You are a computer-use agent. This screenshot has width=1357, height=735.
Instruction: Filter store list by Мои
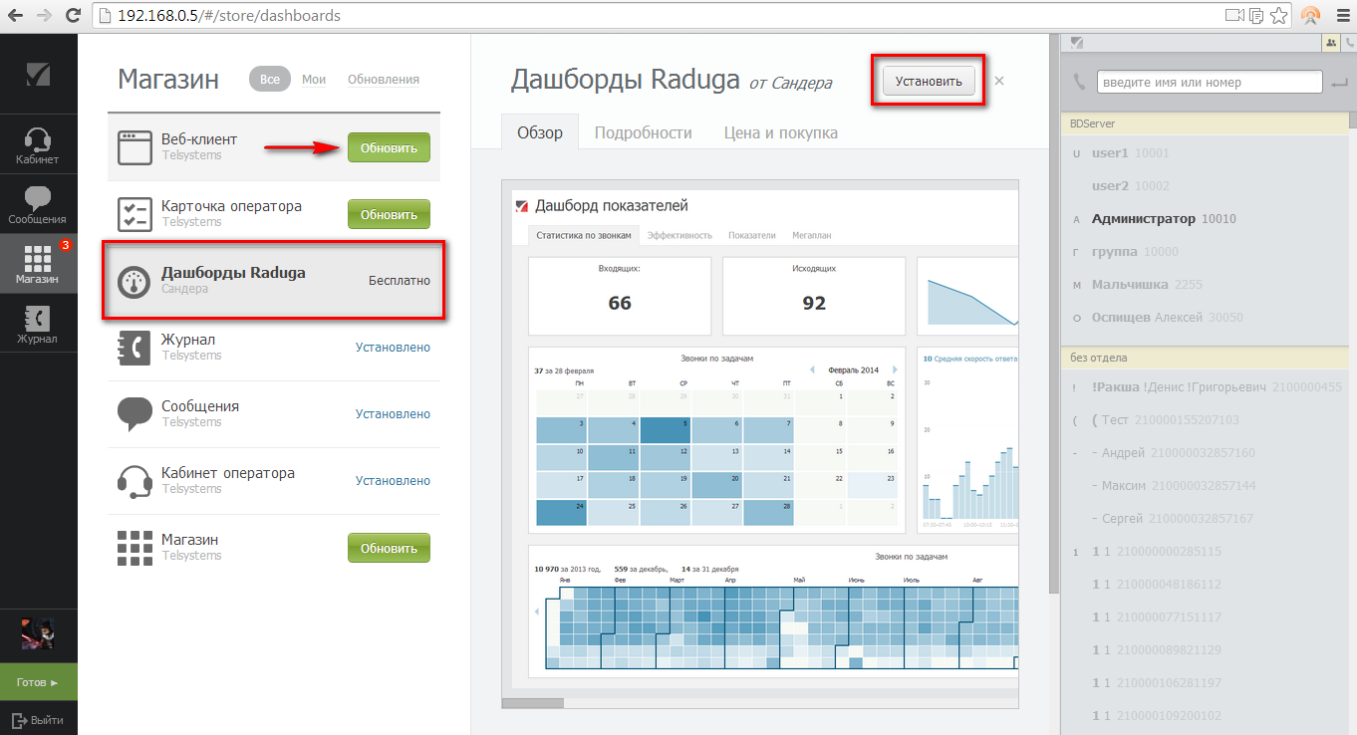[314, 80]
